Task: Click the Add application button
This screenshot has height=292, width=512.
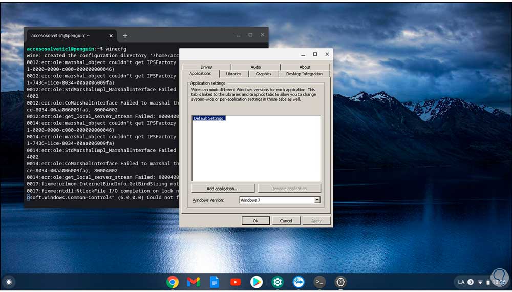Action: 223,189
